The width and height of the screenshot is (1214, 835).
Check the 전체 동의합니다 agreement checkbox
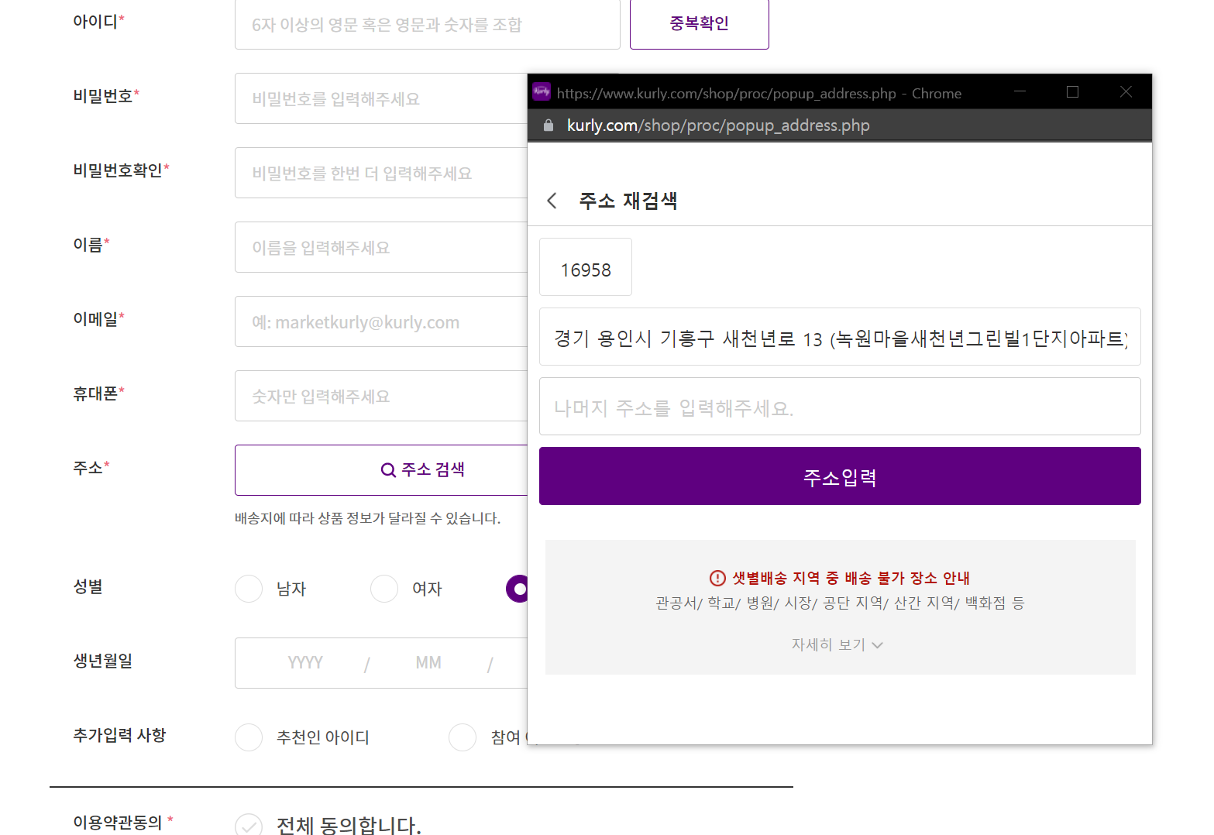pos(249,825)
